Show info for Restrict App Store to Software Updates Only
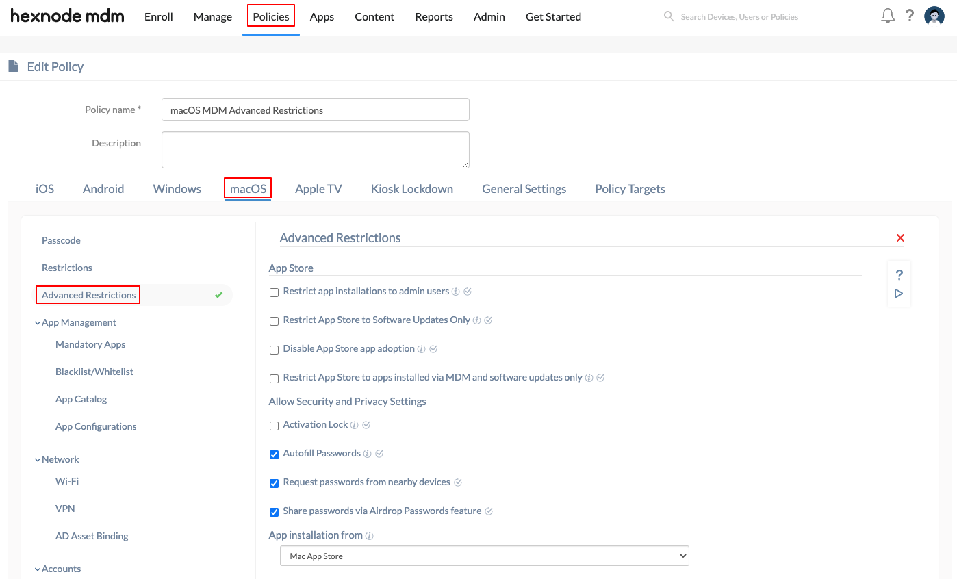Image resolution: width=957 pixels, height=579 pixels. [477, 320]
